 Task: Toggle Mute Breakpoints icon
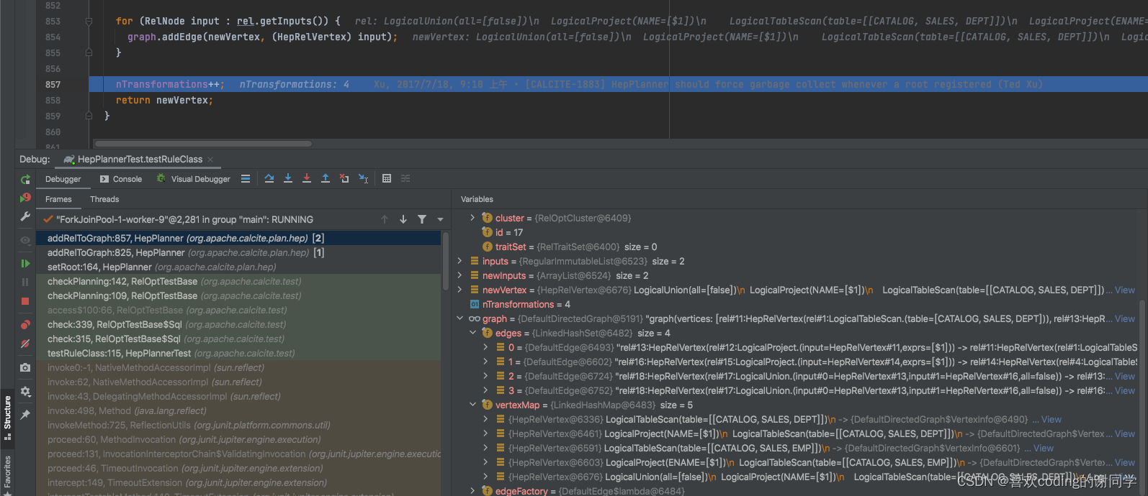[25, 344]
